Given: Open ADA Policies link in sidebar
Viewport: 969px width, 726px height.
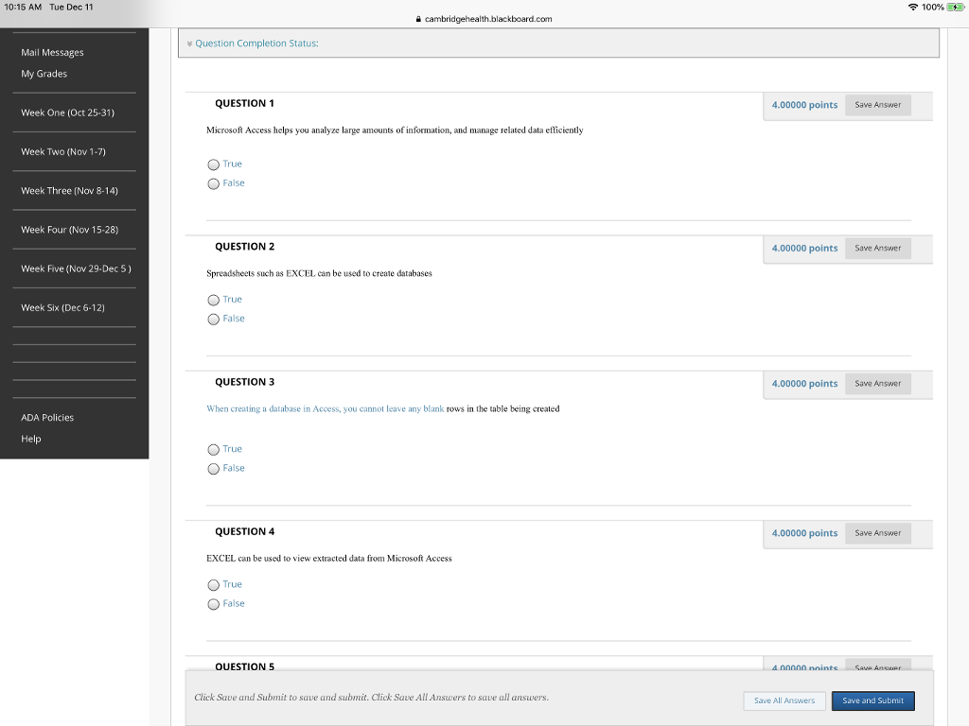Looking at the screenshot, I should pos(47,417).
